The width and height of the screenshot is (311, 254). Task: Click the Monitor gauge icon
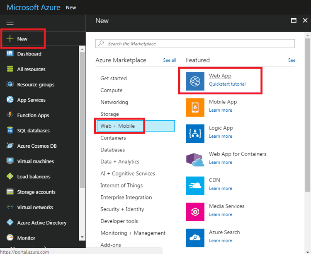[x=10, y=237]
